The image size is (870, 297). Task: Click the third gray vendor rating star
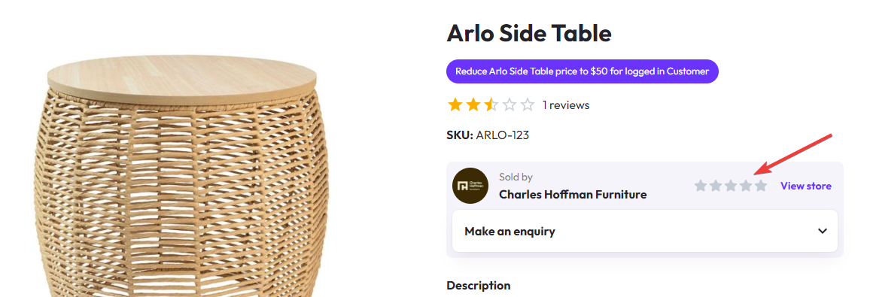click(731, 186)
